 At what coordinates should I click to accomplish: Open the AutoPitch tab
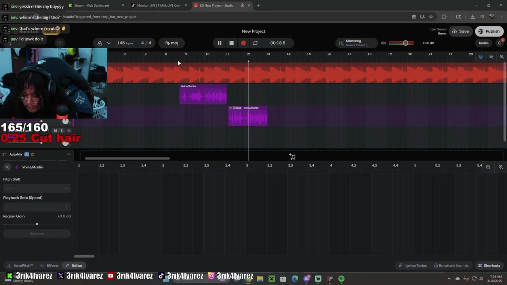(20, 266)
